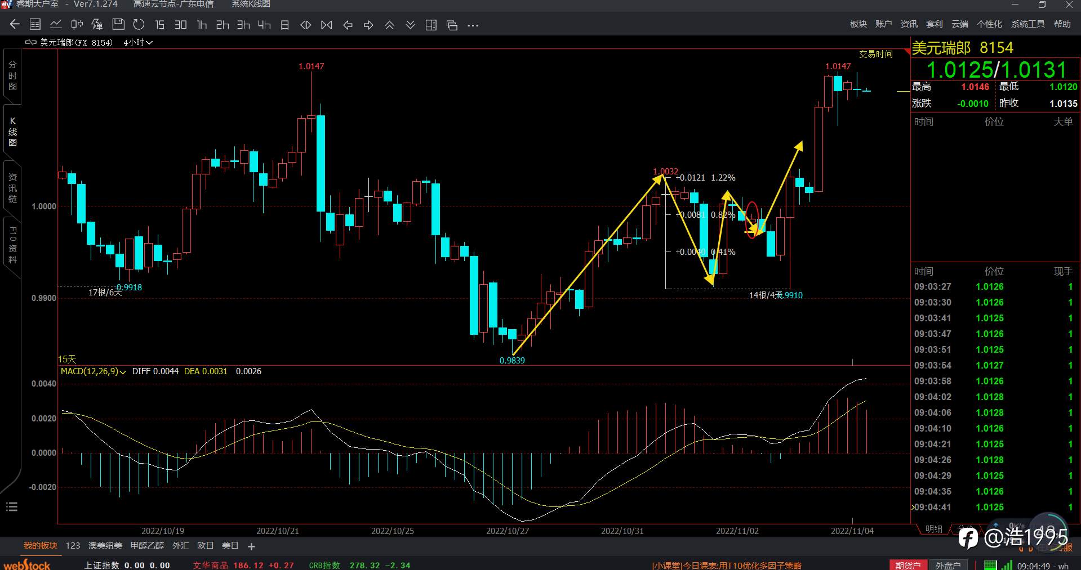Click the 15天 range label on chart

pos(67,359)
